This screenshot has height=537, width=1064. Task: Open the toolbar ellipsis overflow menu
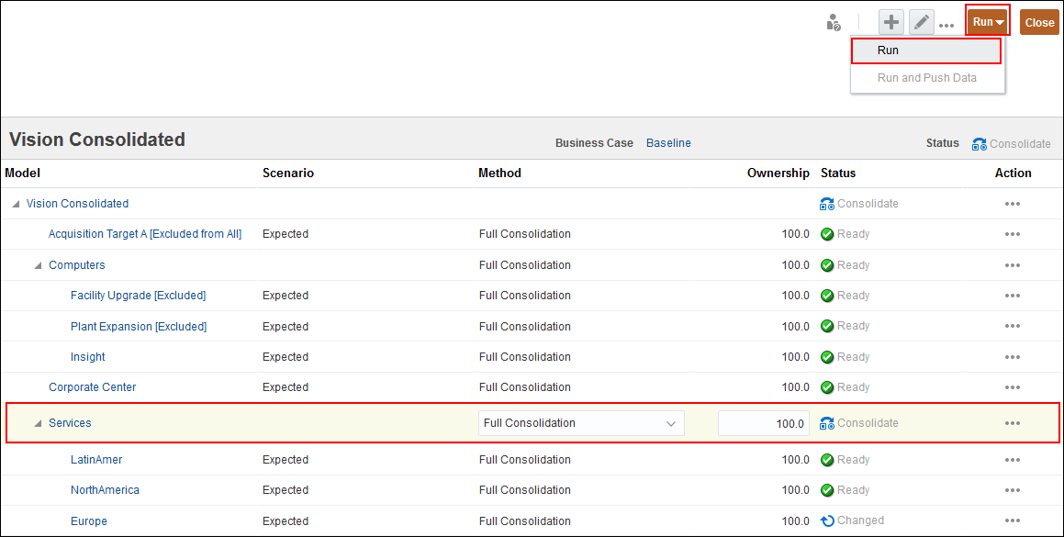point(946,26)
